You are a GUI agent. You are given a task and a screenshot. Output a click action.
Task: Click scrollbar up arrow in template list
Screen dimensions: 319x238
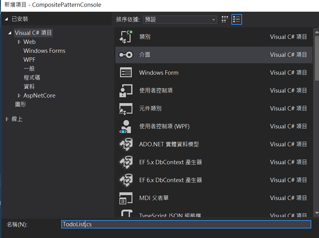317,32
